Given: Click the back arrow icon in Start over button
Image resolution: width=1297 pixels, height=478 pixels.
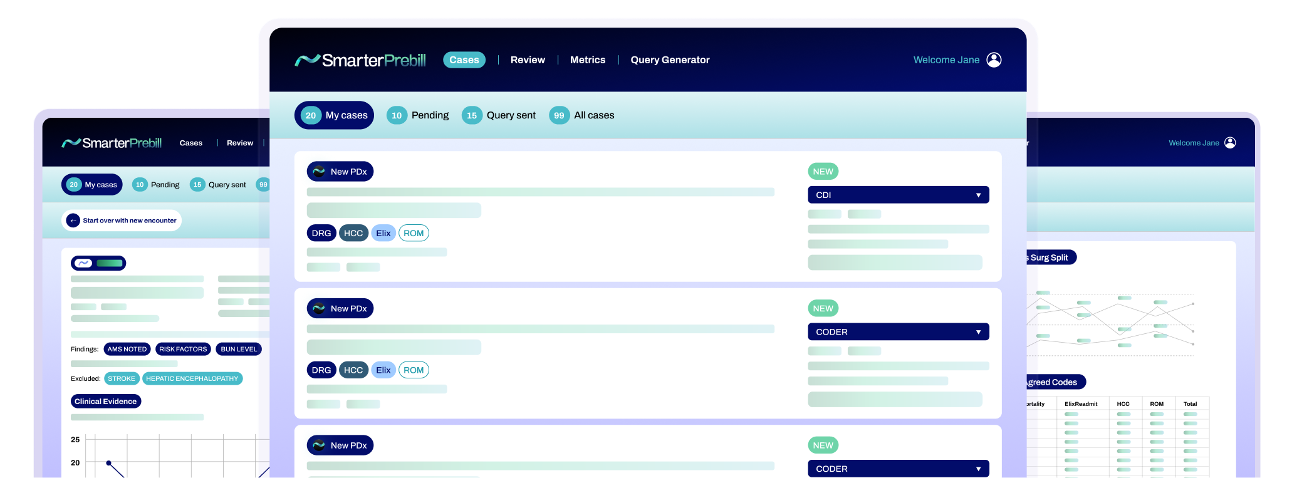Looking at the screenshot, I should click(73, 221).
